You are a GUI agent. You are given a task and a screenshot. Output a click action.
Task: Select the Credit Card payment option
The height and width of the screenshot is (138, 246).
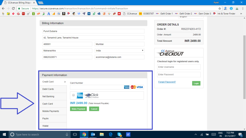tap(53, 82)
